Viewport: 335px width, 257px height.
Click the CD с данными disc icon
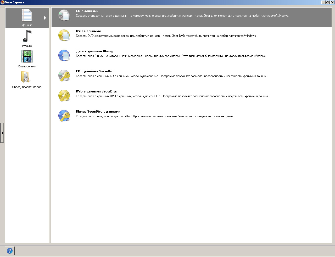click(64, 15)
